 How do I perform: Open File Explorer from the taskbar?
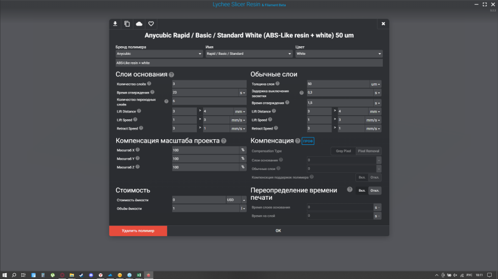pos(72,275)
